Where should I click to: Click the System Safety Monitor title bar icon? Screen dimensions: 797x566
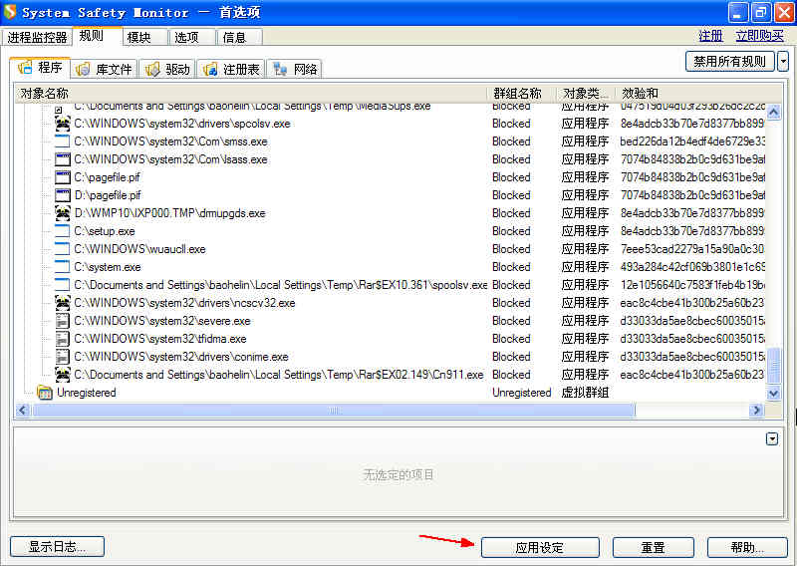(x=10, y=11)
